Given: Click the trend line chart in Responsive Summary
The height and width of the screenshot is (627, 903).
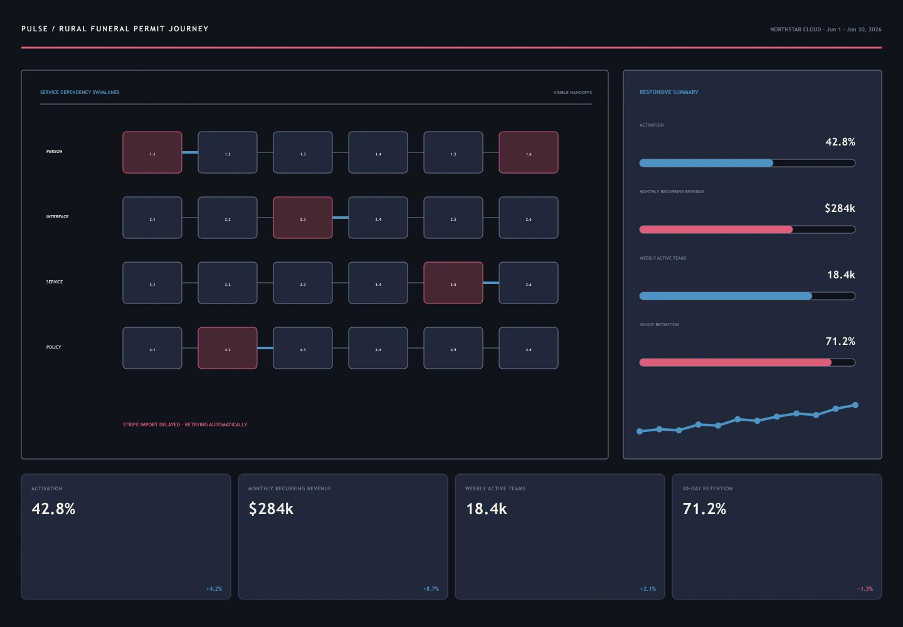Looking at the screenshot, I should (x=747, y=419).
